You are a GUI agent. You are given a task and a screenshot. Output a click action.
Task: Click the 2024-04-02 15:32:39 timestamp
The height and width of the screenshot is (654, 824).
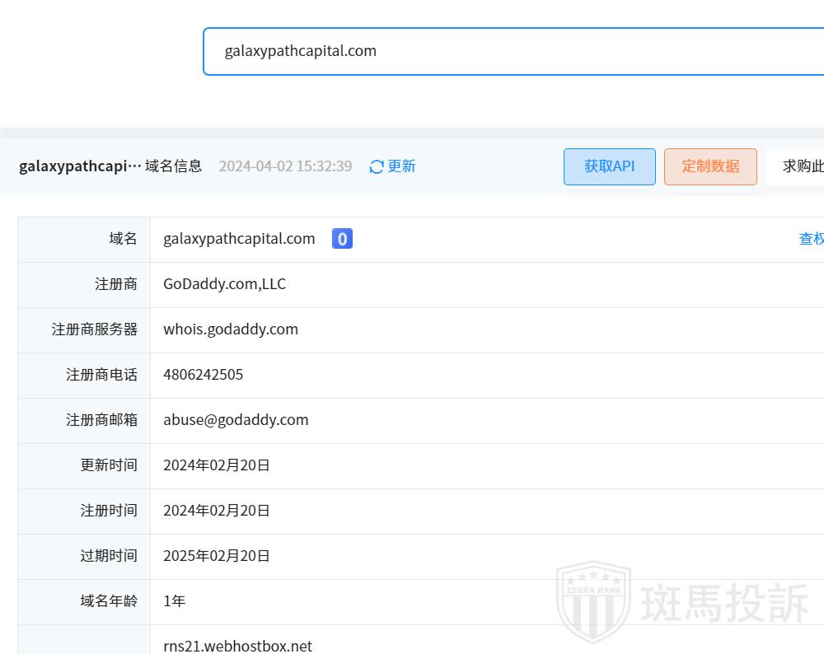point(285,166)
